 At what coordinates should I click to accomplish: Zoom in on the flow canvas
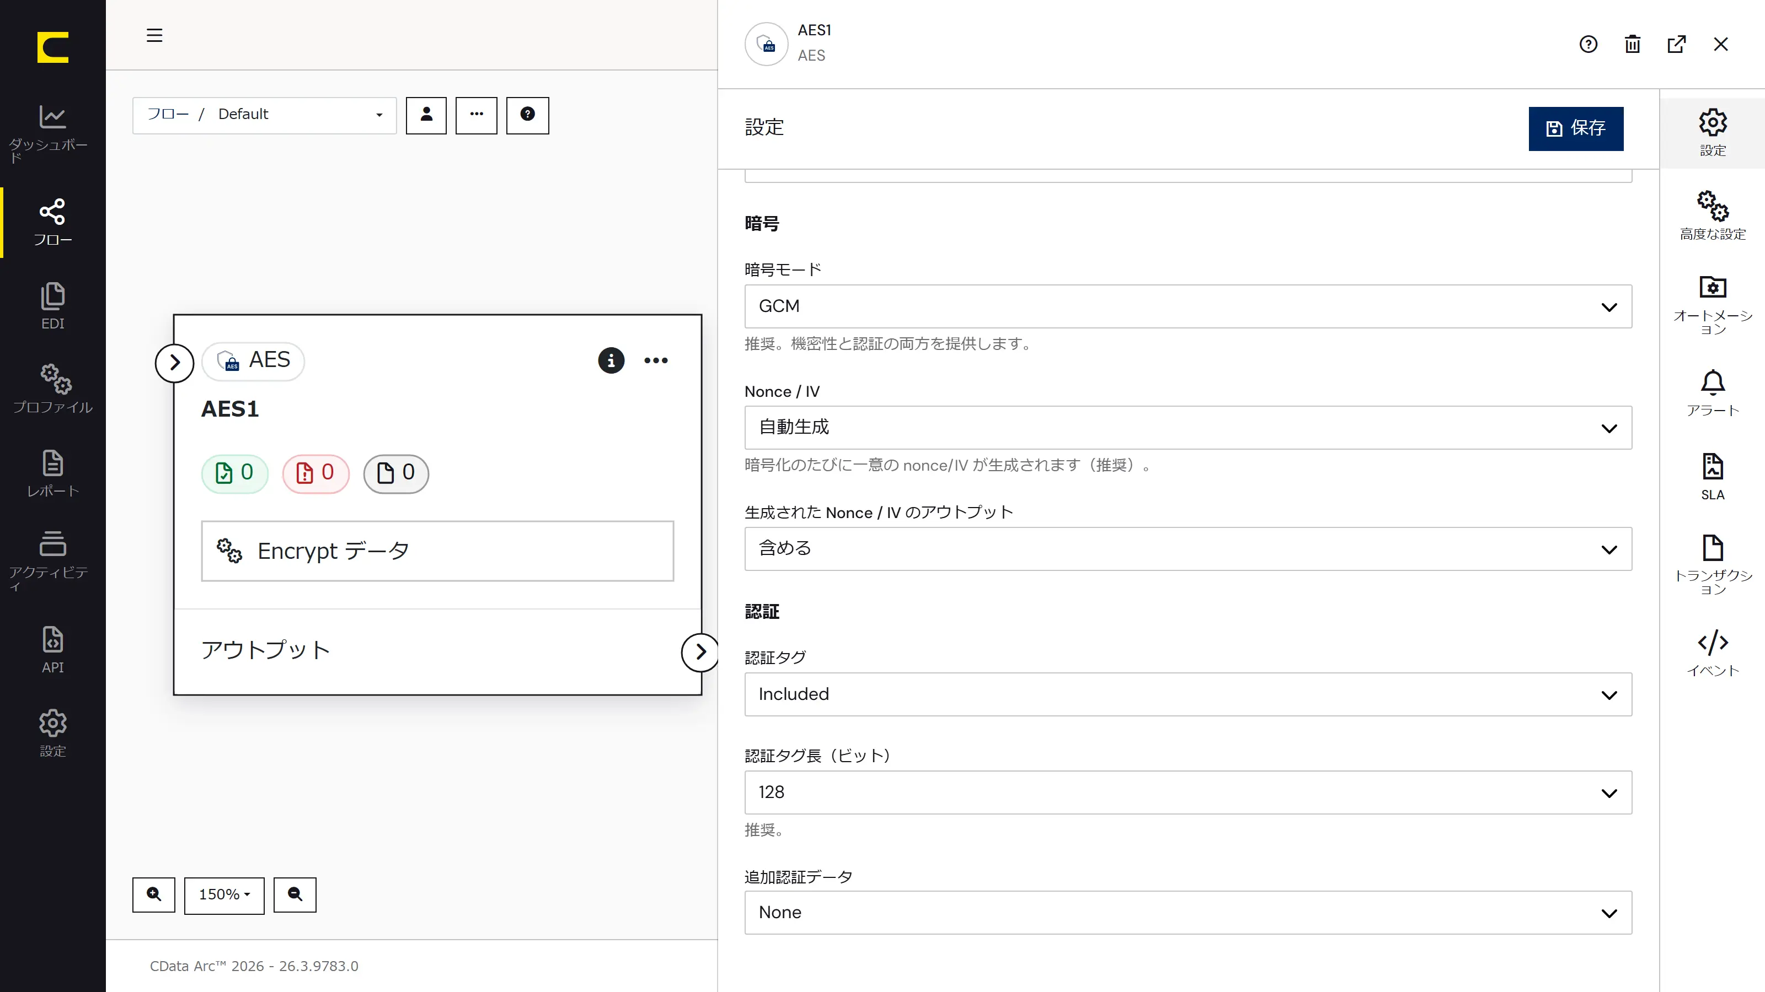pyautogui.click(x=153, y=895)
